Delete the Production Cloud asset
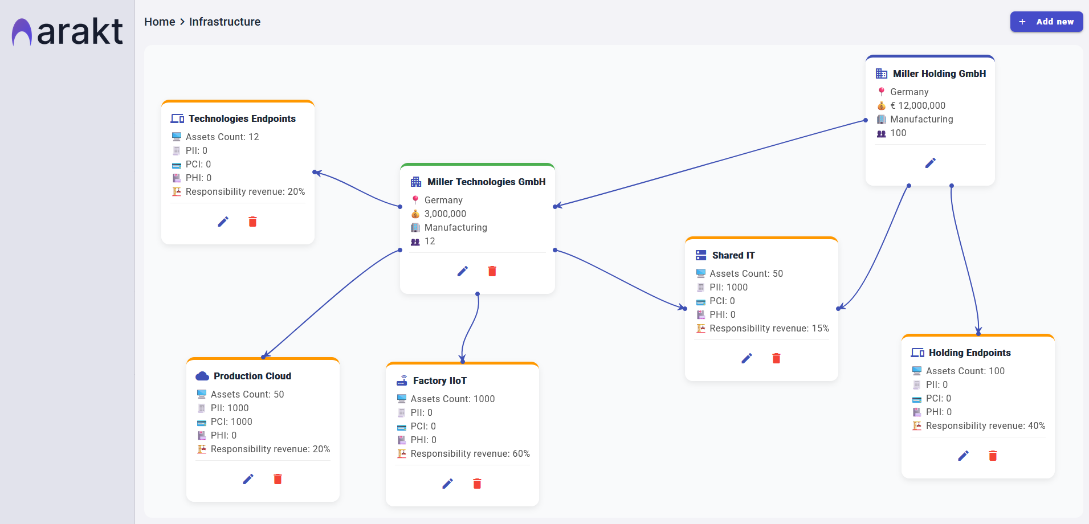The height and width of the screenshot is (524, 1089). 278,479
